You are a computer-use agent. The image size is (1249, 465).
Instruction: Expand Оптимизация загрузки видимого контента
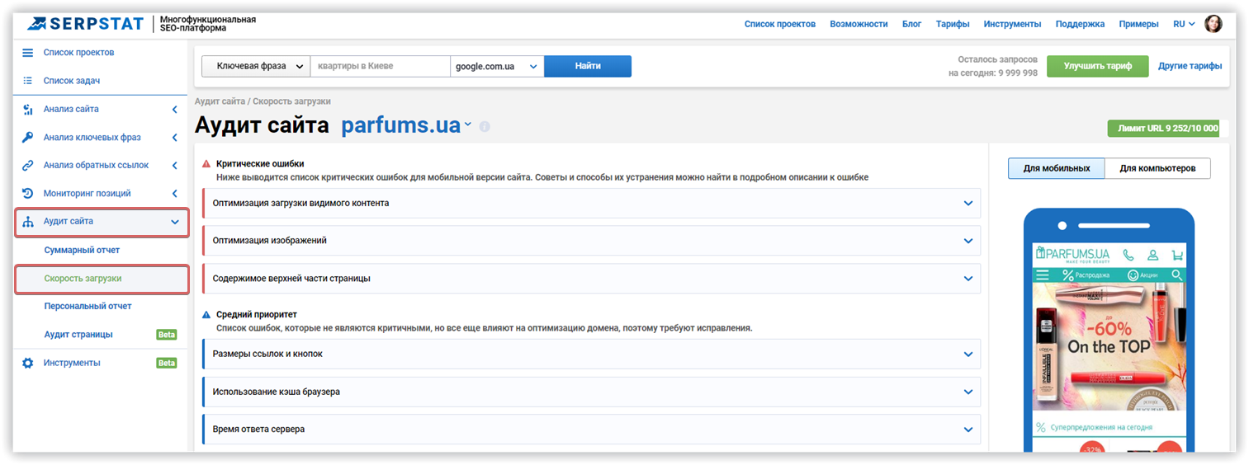pyautogui.click(x=591, y=203)
